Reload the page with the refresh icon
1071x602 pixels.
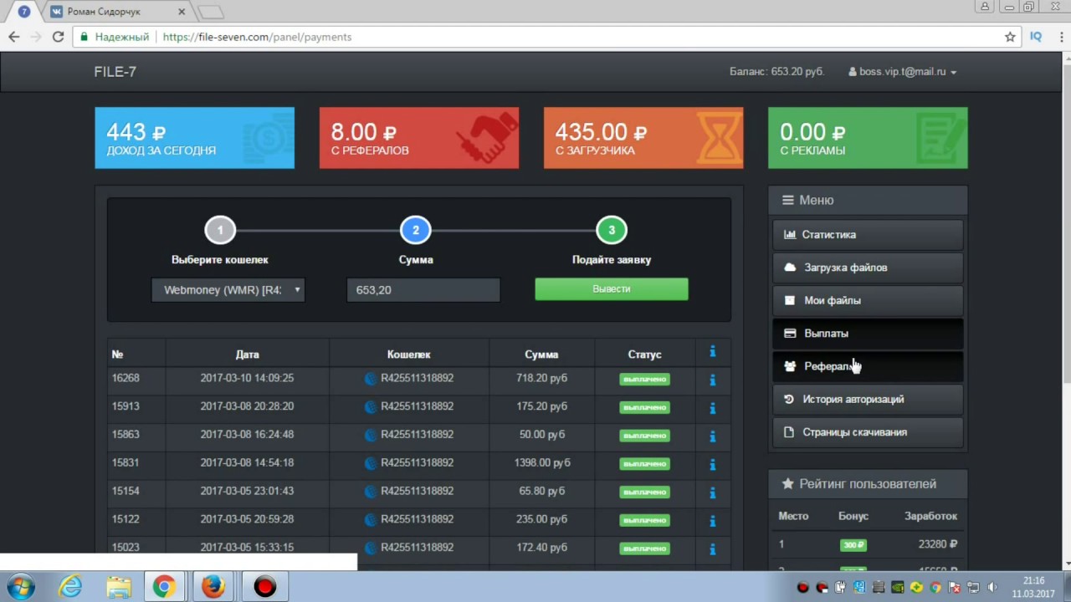point(58,37)
